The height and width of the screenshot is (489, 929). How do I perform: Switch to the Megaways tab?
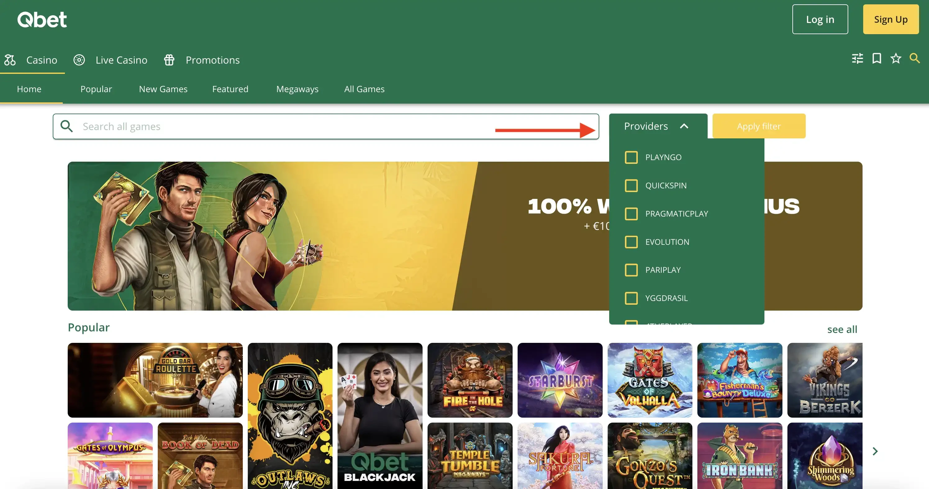tap(297, 89)
